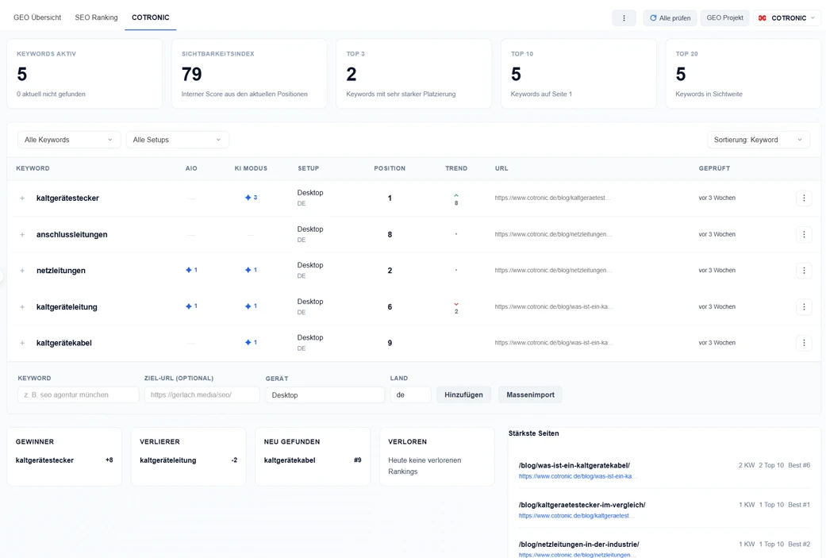This screenshot has height=558, width=826.
Task: Expand the netzleitungen row with plus
Action: [x=22, y=271]
